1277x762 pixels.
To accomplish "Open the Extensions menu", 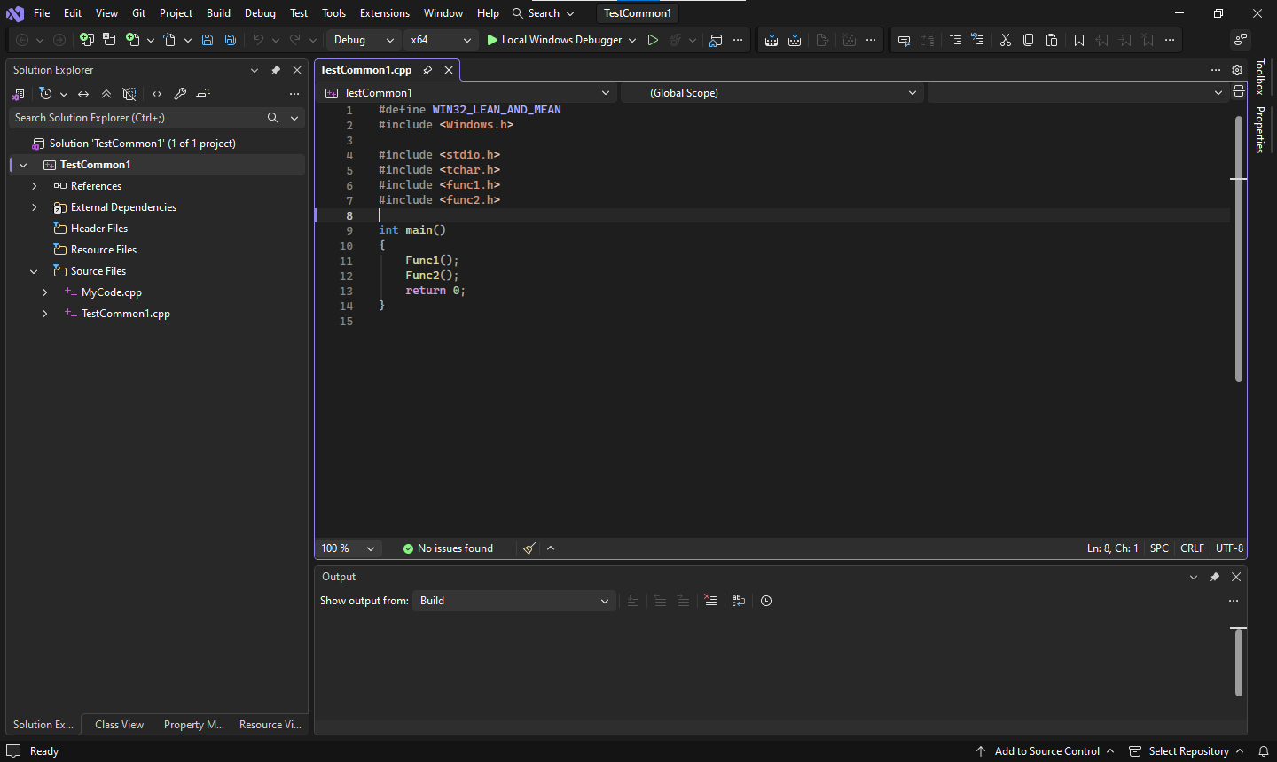I will (x=385, y=13).
